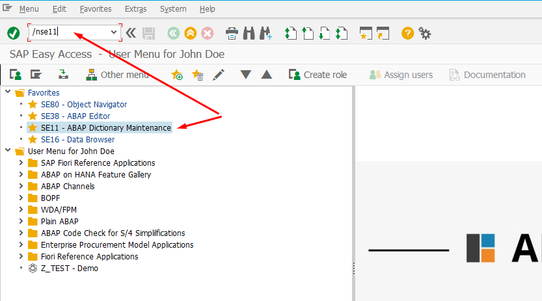Click the window menu icon left of Menu
Viewport: 542px width, 301px height.
tap(7, 8)
